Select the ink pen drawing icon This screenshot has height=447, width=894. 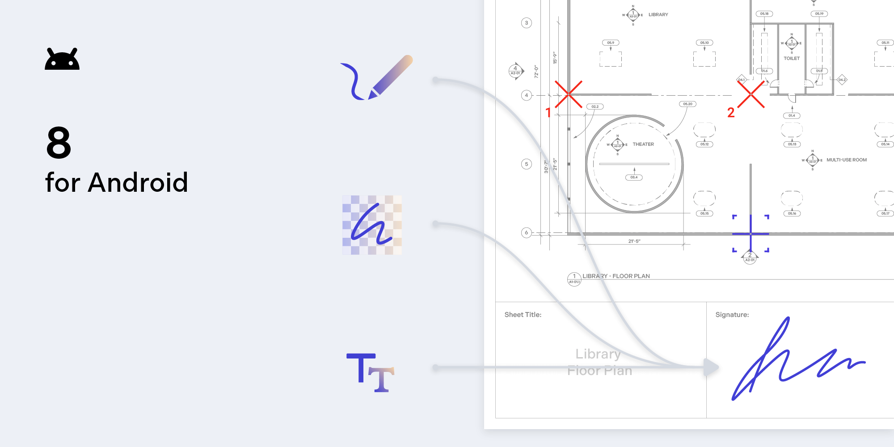pos(376,77)
